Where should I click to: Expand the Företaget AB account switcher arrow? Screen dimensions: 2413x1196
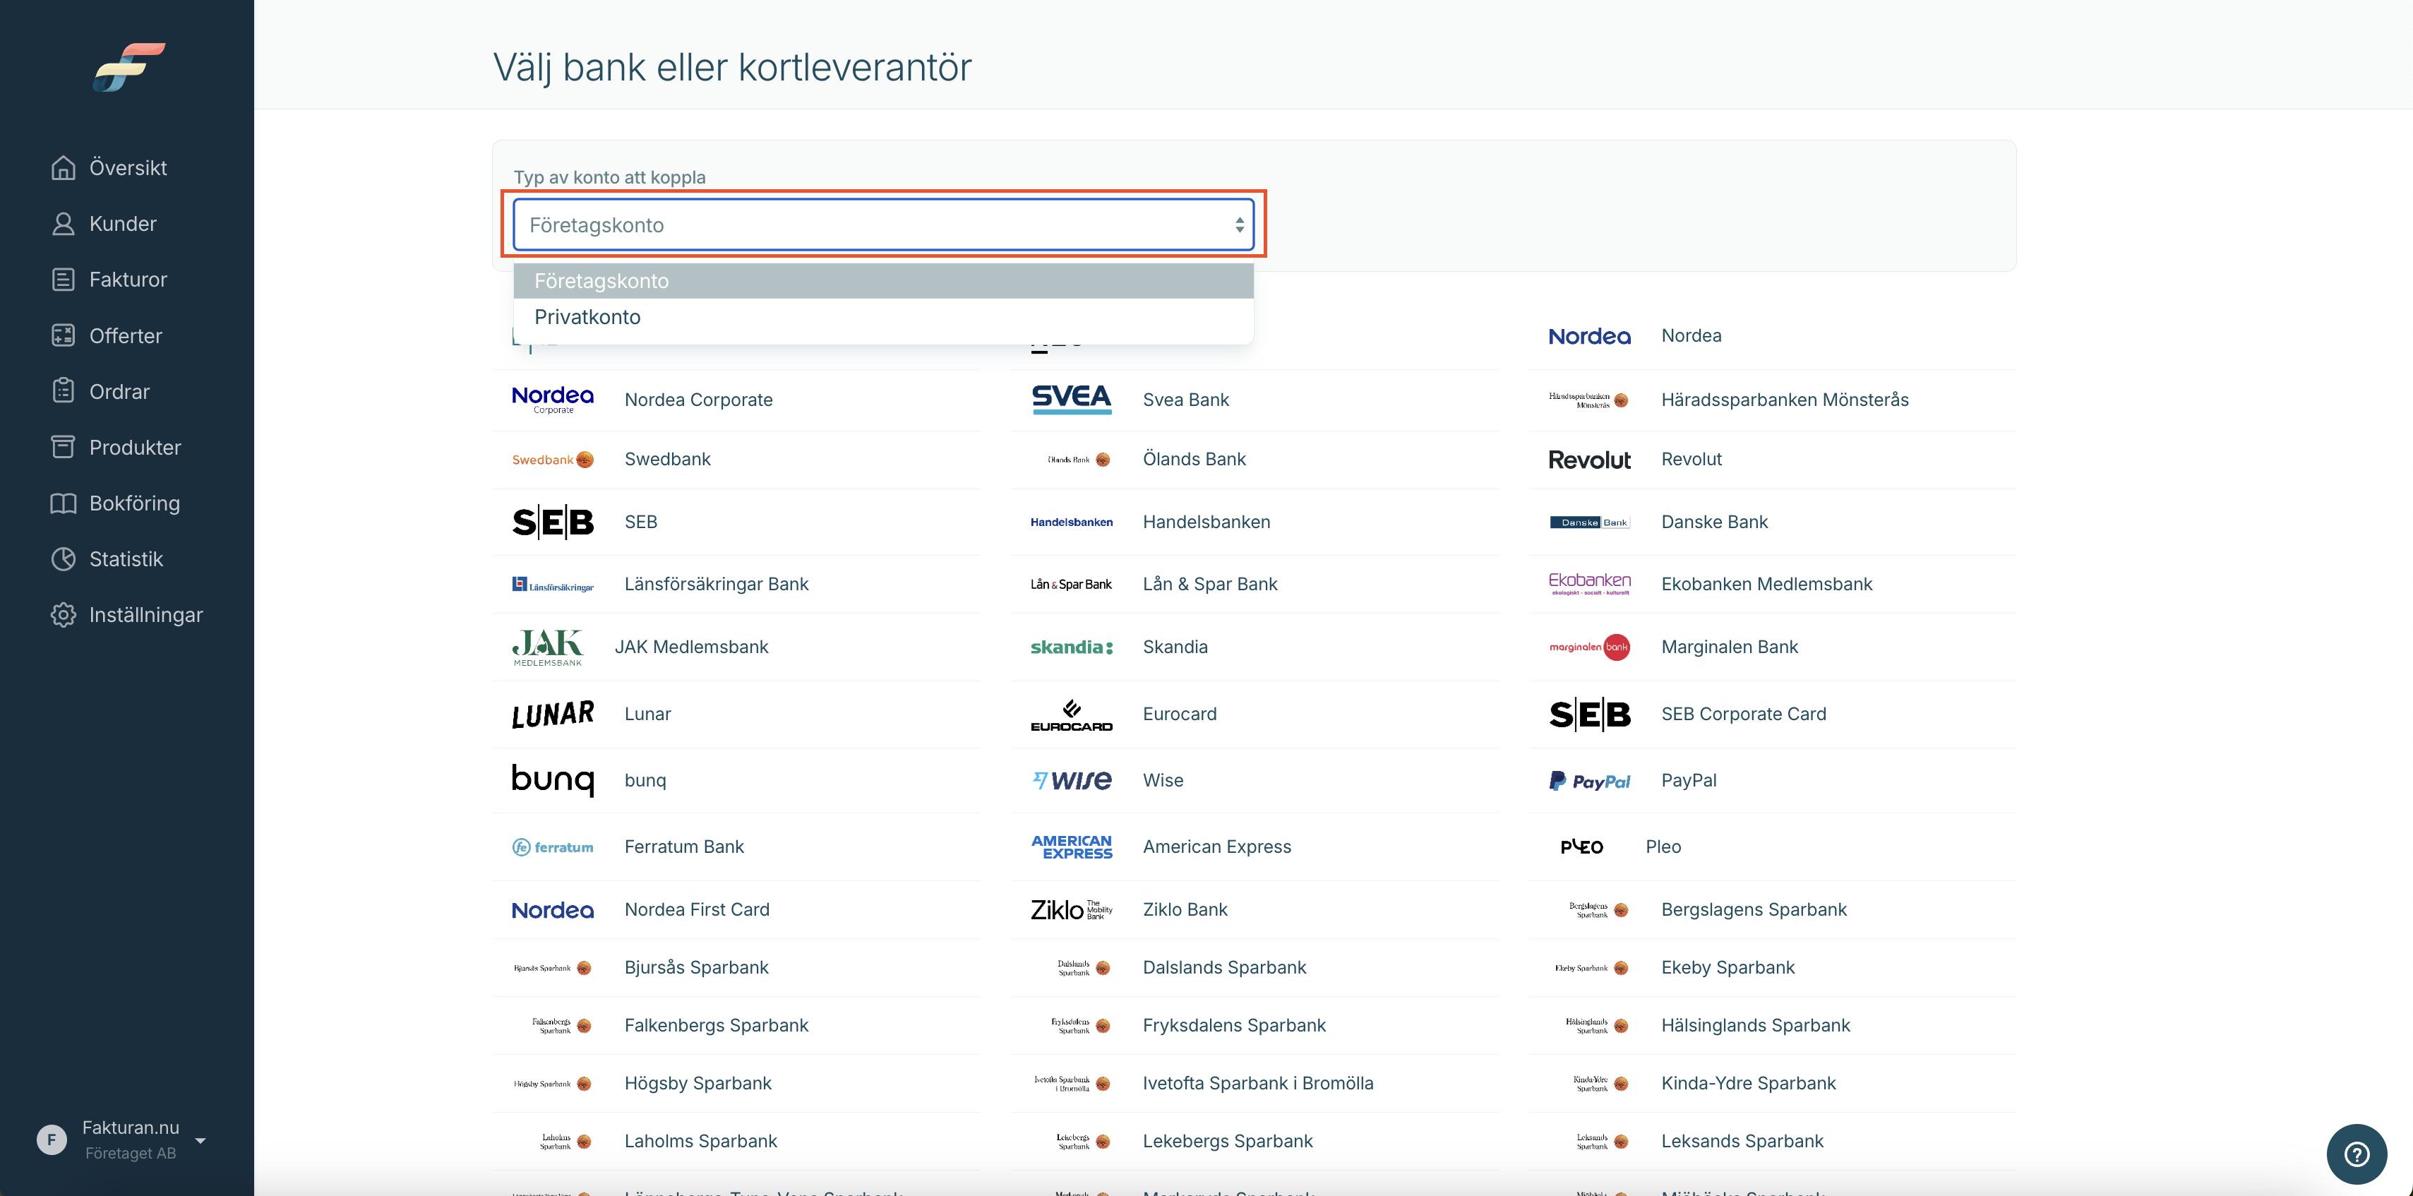click(x=200, y=1140)
